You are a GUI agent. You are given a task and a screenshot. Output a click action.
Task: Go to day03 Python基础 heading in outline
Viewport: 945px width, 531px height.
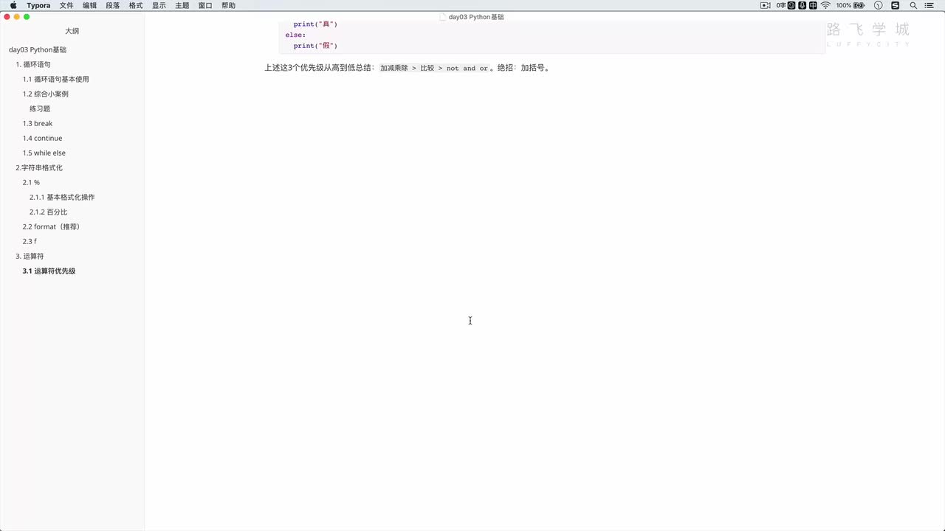[x=38, y=49]
